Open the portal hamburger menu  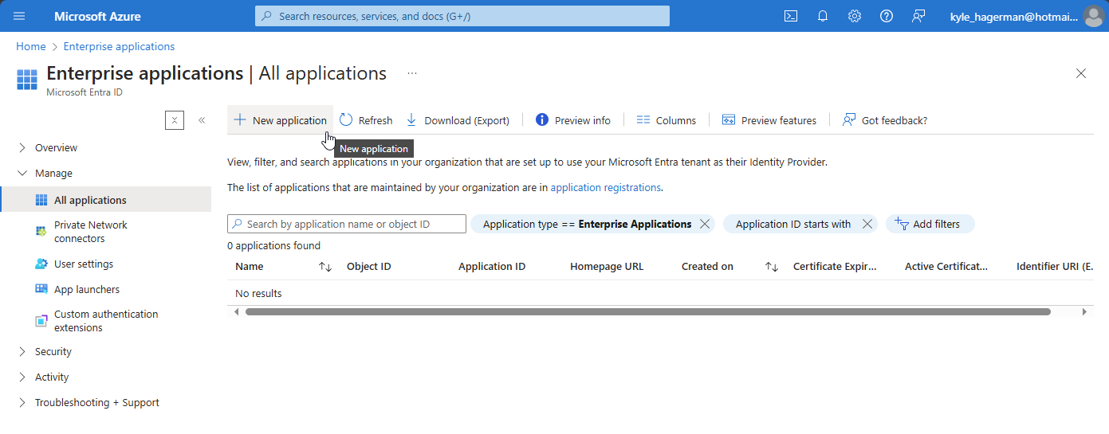pos(19,16)
